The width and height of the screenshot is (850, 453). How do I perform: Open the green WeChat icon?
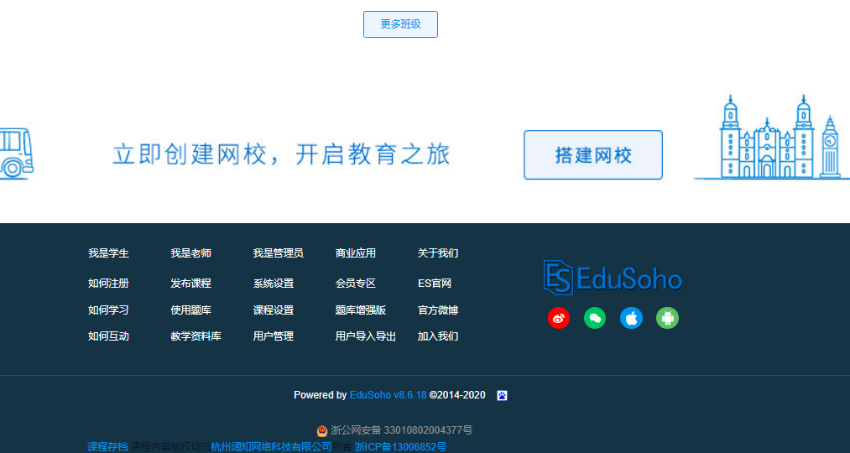coord(595,319)
